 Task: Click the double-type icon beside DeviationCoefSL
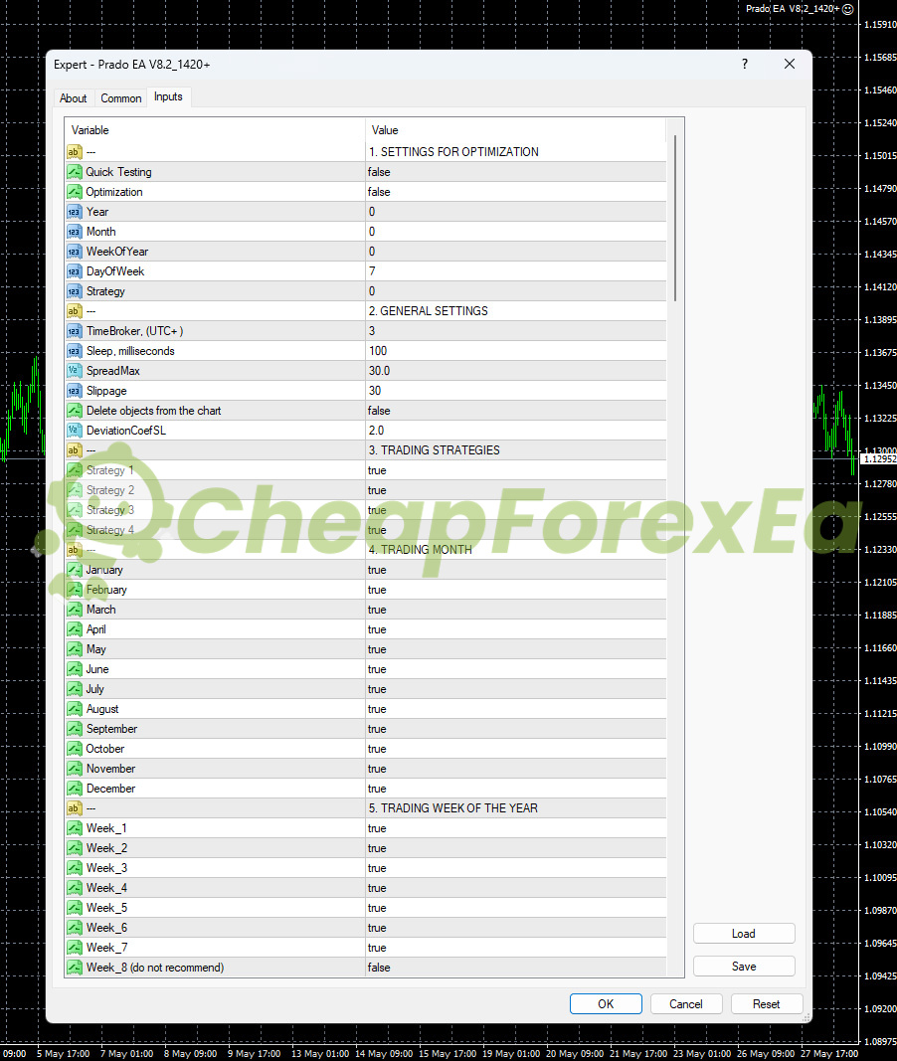(x=75, y=431)
